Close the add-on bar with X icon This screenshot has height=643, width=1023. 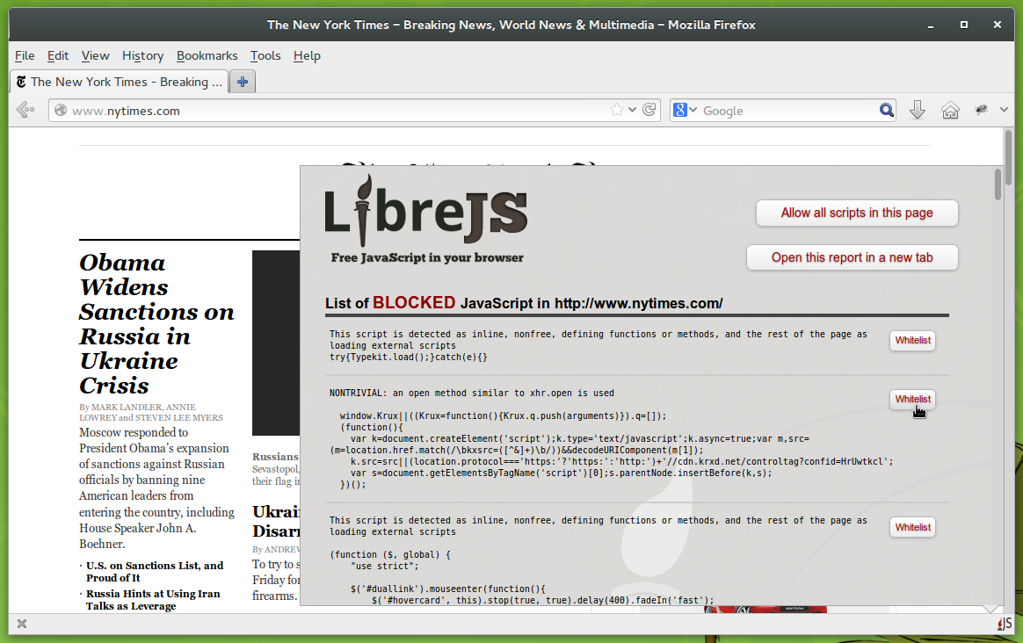pos(22,624)
